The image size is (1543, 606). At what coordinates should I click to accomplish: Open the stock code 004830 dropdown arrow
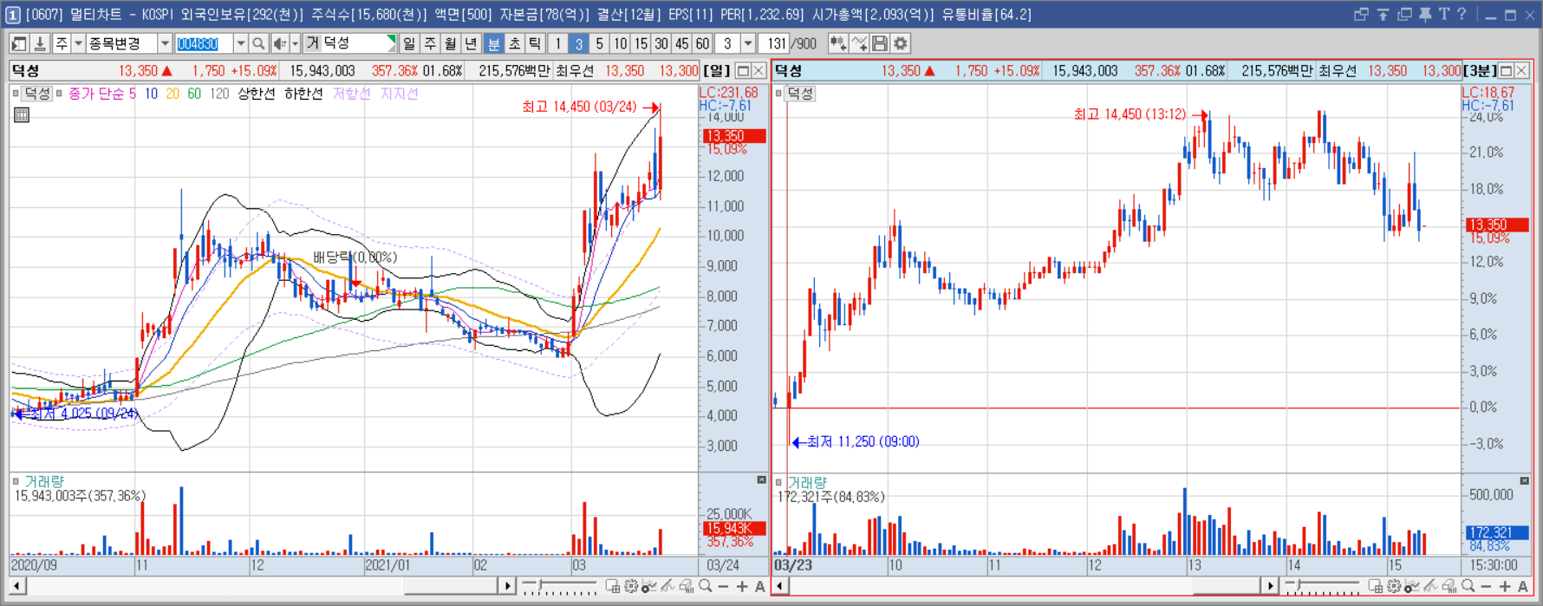point(241,43)
